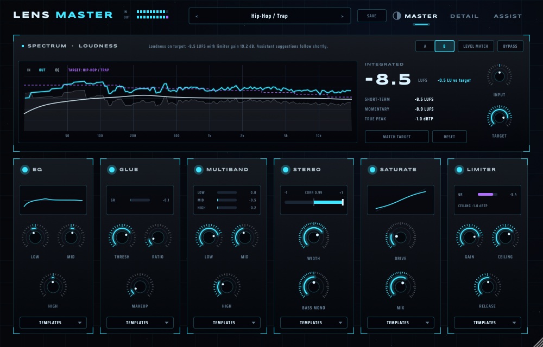Viewport: 543px width, 347px height.
Task: Click the EQ curve thumbnail display
Action: click(53, 200)
